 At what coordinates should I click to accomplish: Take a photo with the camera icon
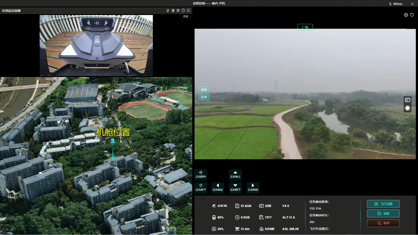pyautogui.click(x=408, y=100)
